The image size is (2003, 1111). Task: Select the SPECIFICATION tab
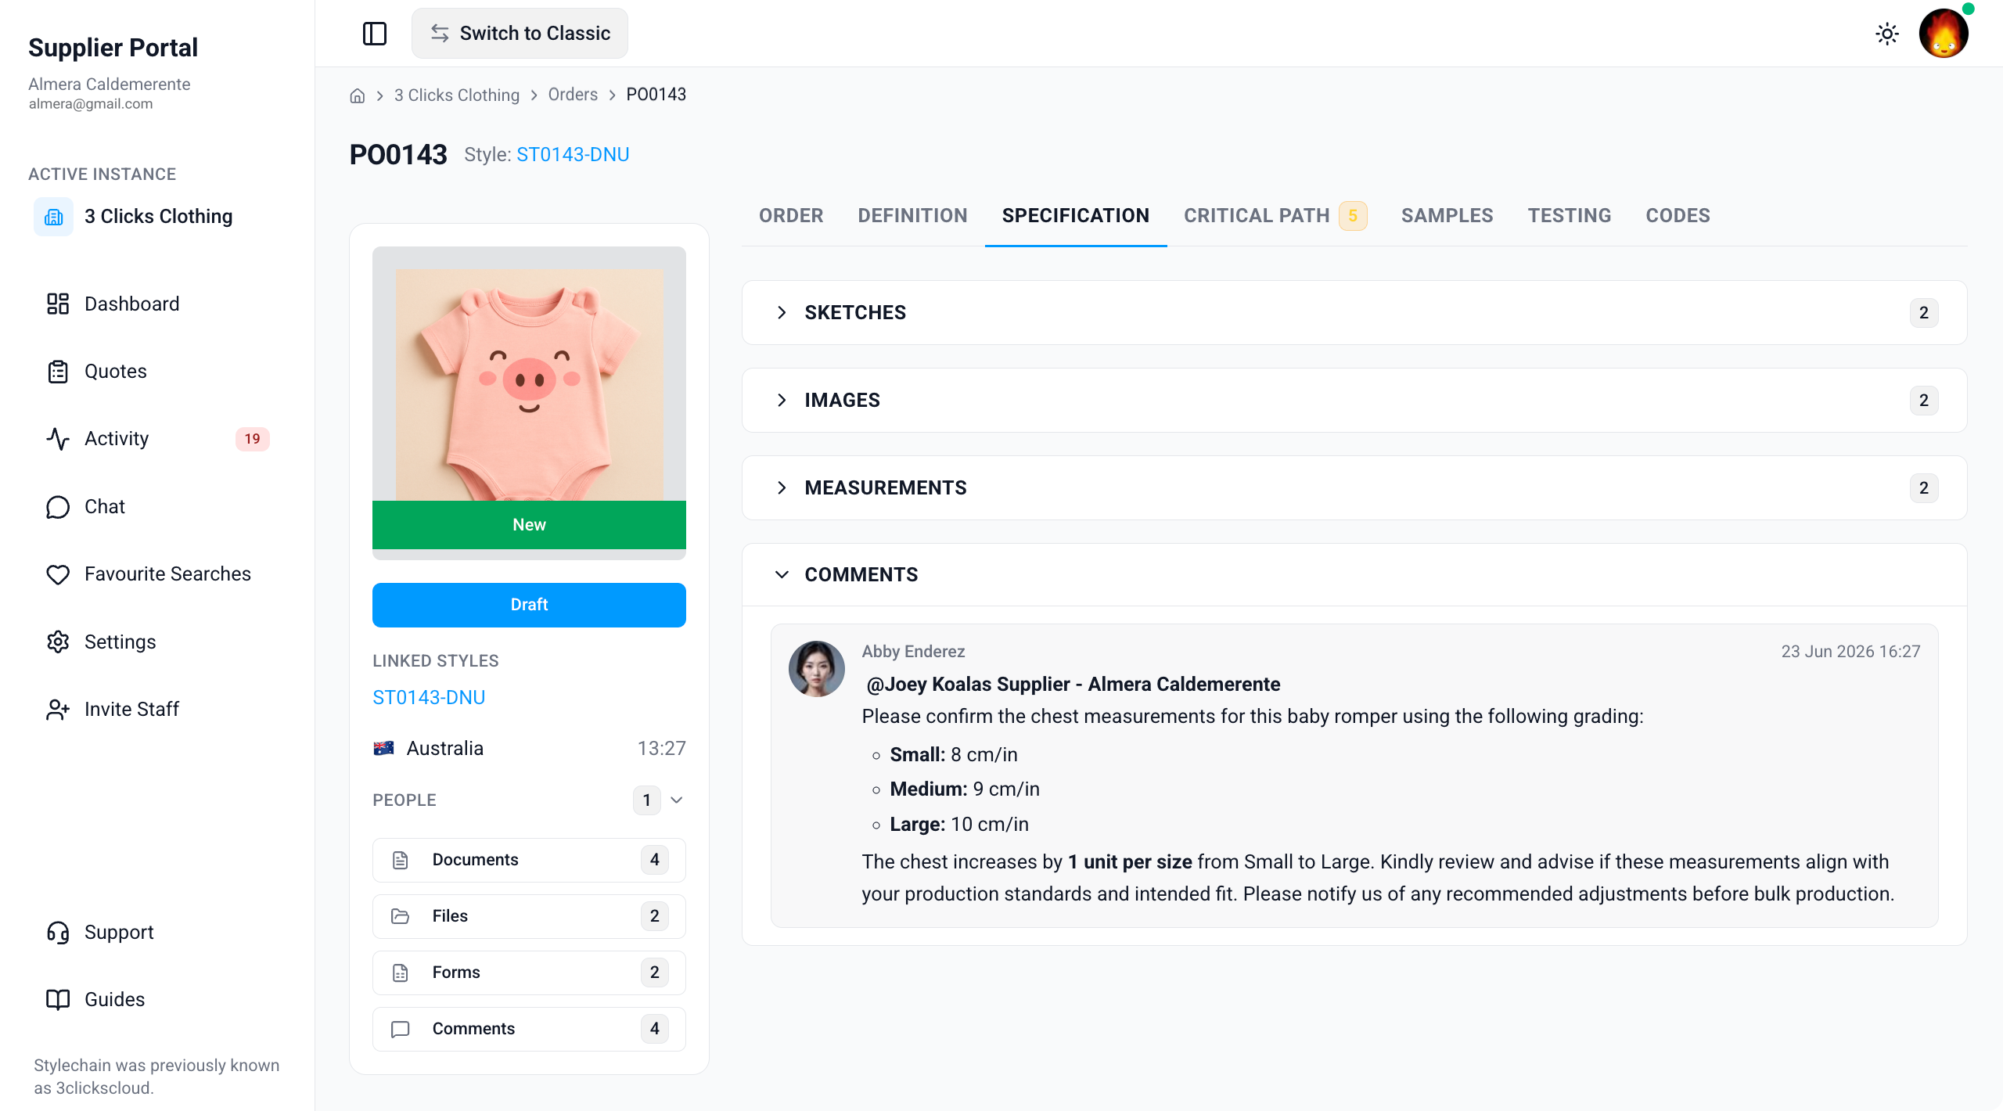[x=1076, y=216]
